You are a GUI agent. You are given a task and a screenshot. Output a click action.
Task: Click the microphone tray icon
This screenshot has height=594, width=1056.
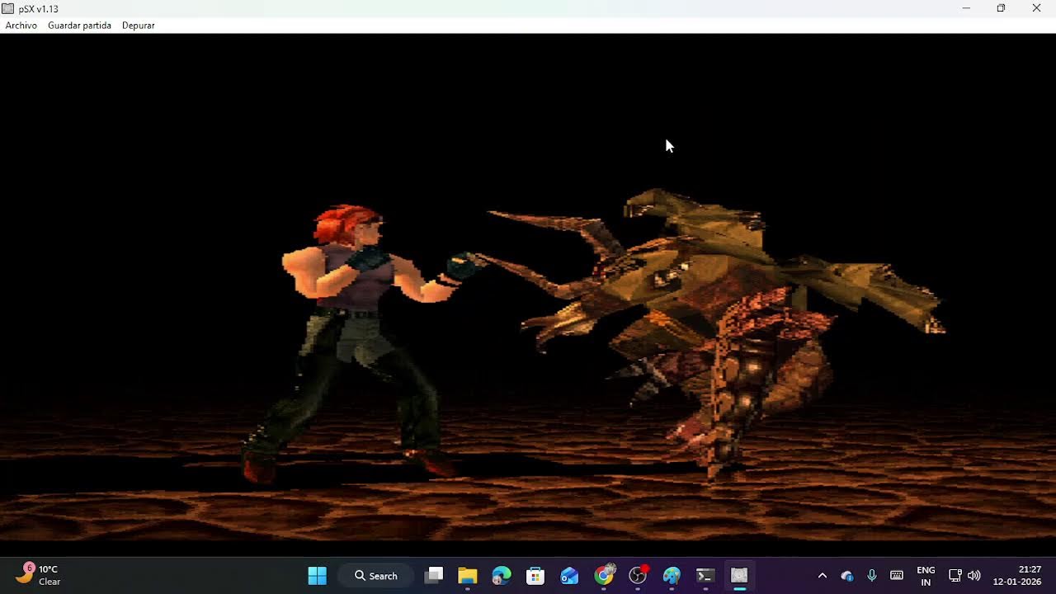(872, 576)
